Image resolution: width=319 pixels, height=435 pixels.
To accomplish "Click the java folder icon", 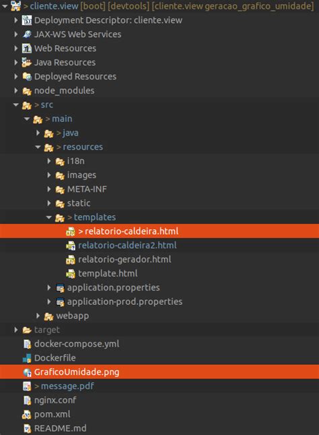I will [x=48, y=133].
